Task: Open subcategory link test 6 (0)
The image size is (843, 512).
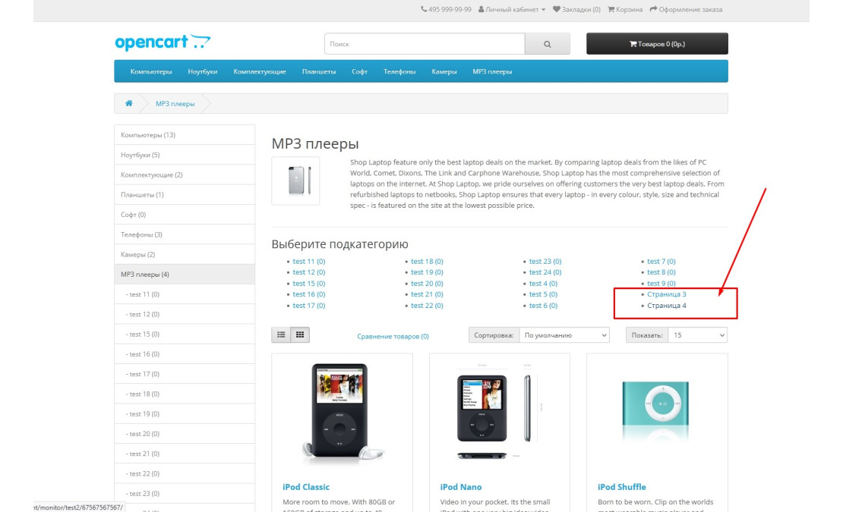Action: click(543, 306)
